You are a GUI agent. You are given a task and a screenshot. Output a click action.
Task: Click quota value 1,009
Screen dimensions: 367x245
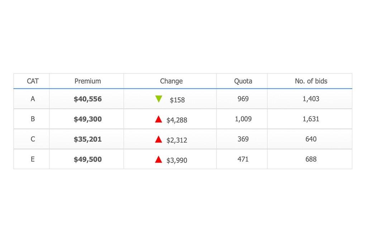click(x=243, y=119)
